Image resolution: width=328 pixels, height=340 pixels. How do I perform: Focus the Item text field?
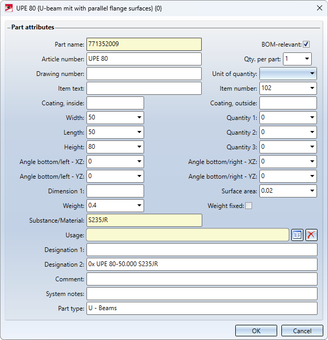pos(144,88)
